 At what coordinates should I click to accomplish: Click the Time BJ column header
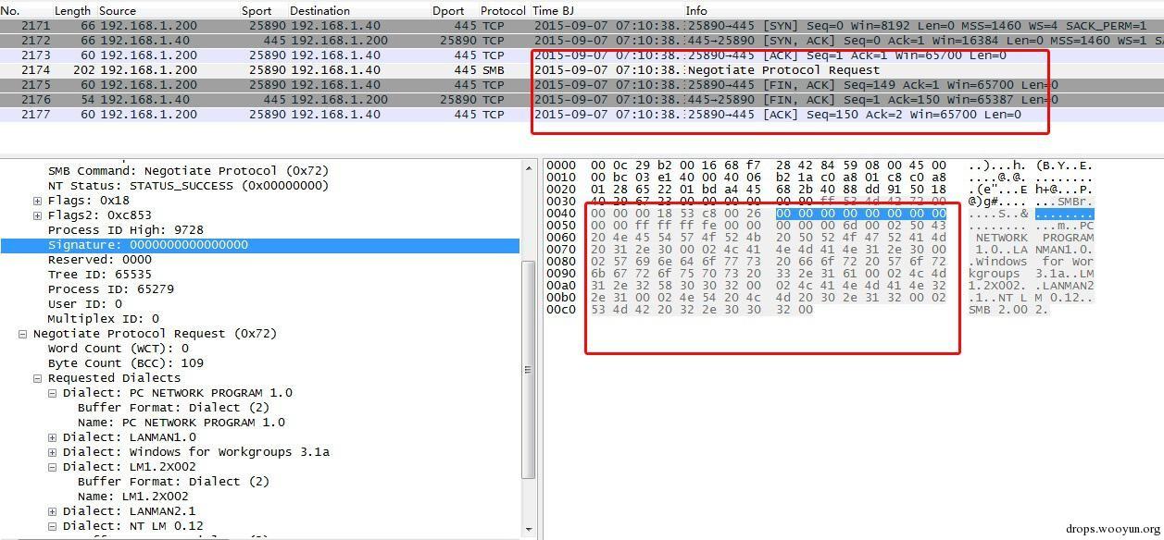tap(554, 10)
